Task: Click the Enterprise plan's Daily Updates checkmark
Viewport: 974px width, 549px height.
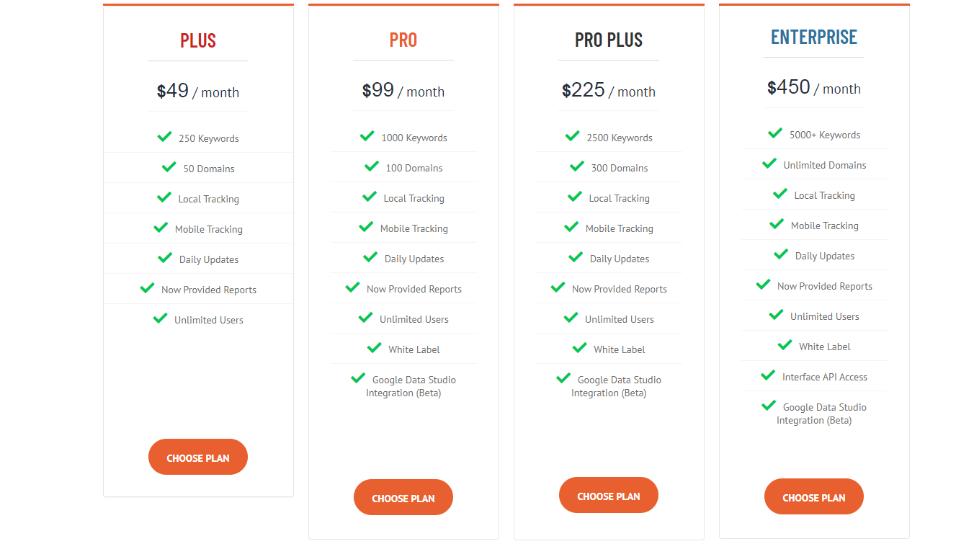Action: [781, 254]
